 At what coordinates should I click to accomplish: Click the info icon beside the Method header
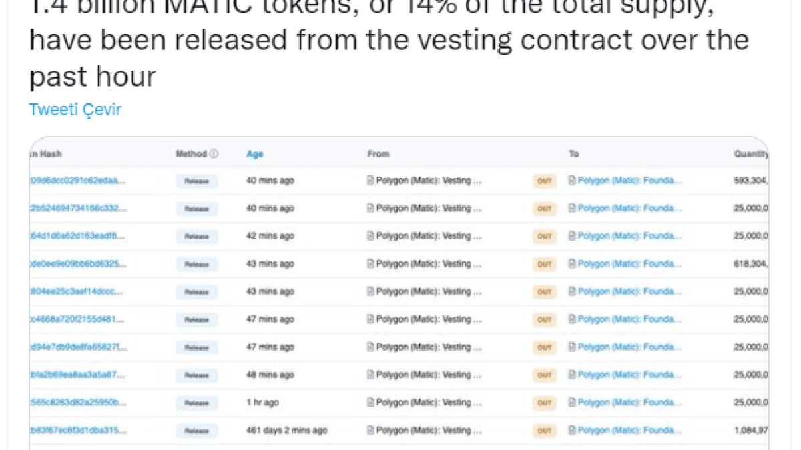[214, 154]
